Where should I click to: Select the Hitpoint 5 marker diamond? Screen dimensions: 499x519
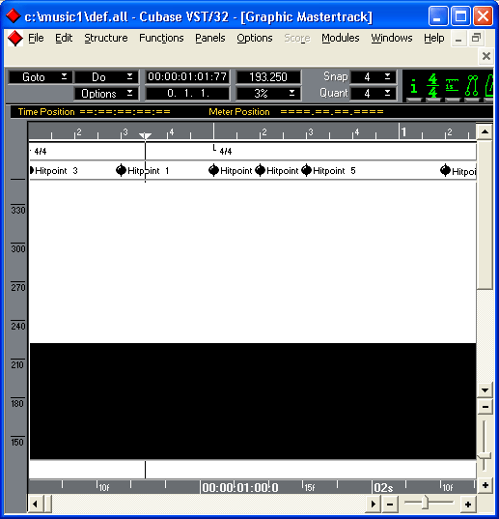click(x=306, y=170)
